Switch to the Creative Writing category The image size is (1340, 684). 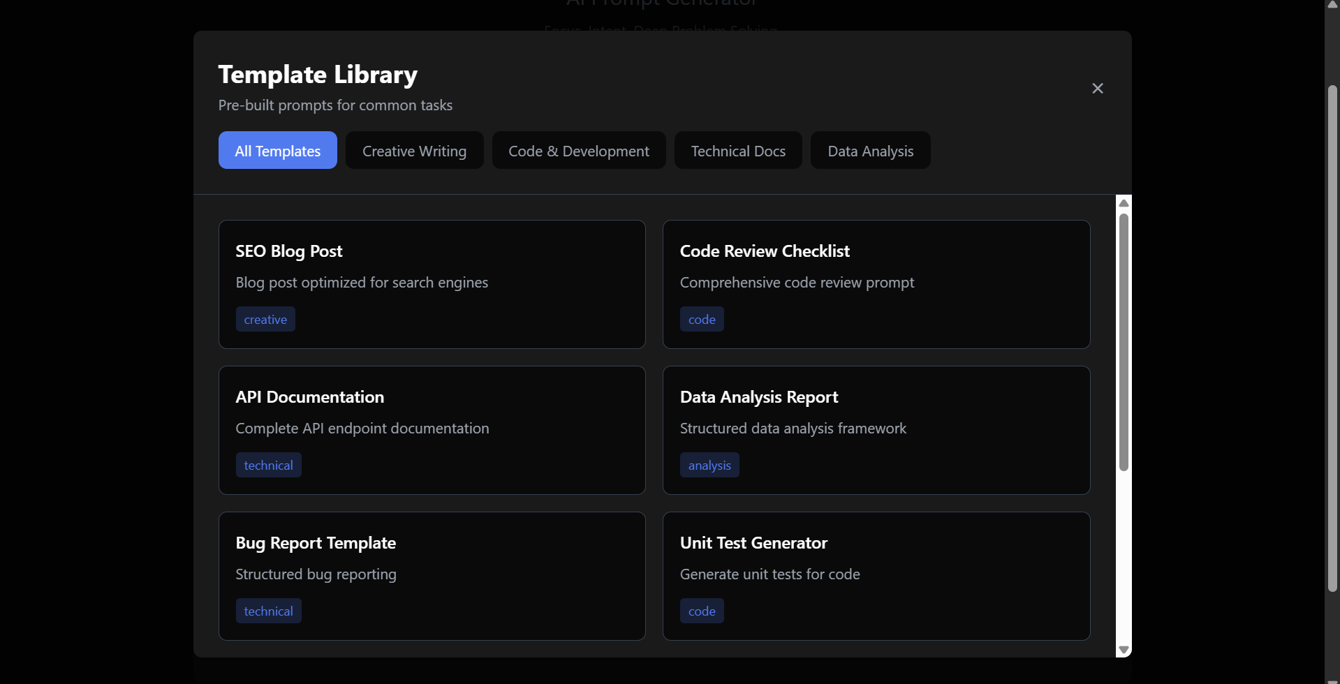point(414,150)
